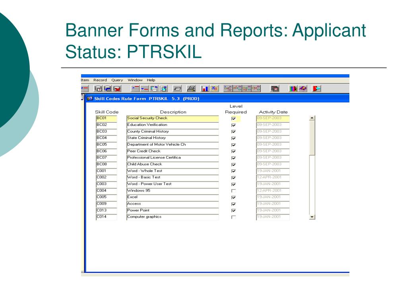Click the first of four workflow icons
407x305 pixels.
pos(228,89)
